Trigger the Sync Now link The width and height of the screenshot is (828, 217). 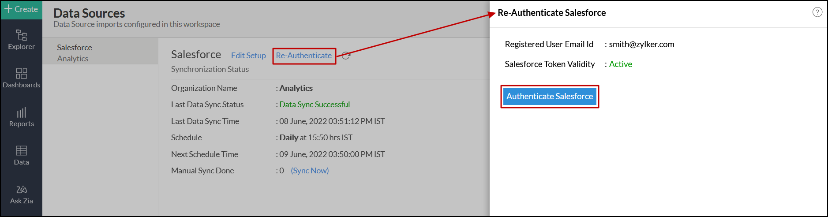click(x=310, y=171)
